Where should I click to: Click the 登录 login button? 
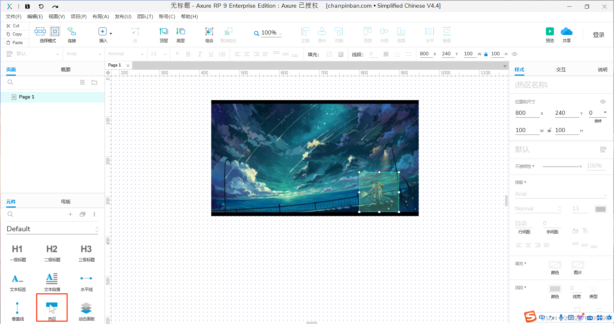[x=598, y=35]
